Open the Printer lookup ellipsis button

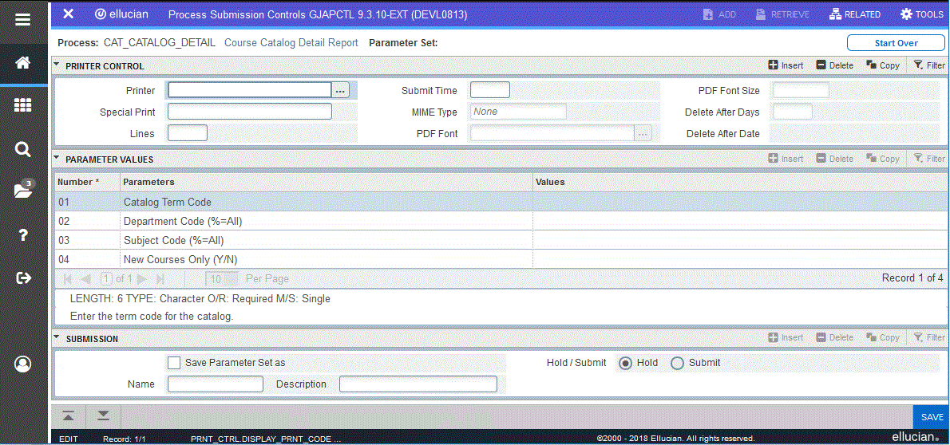(x=340, y=90)
